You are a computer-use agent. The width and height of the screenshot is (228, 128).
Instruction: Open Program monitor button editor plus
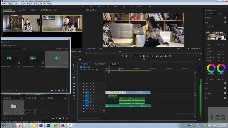click(x=199, y=59)
